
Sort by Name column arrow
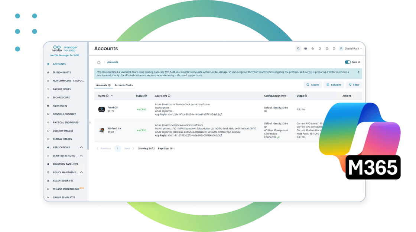tap(112, 96)
